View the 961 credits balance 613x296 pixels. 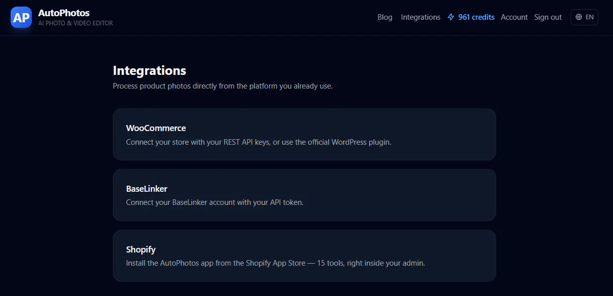click(x=471, y=17)
